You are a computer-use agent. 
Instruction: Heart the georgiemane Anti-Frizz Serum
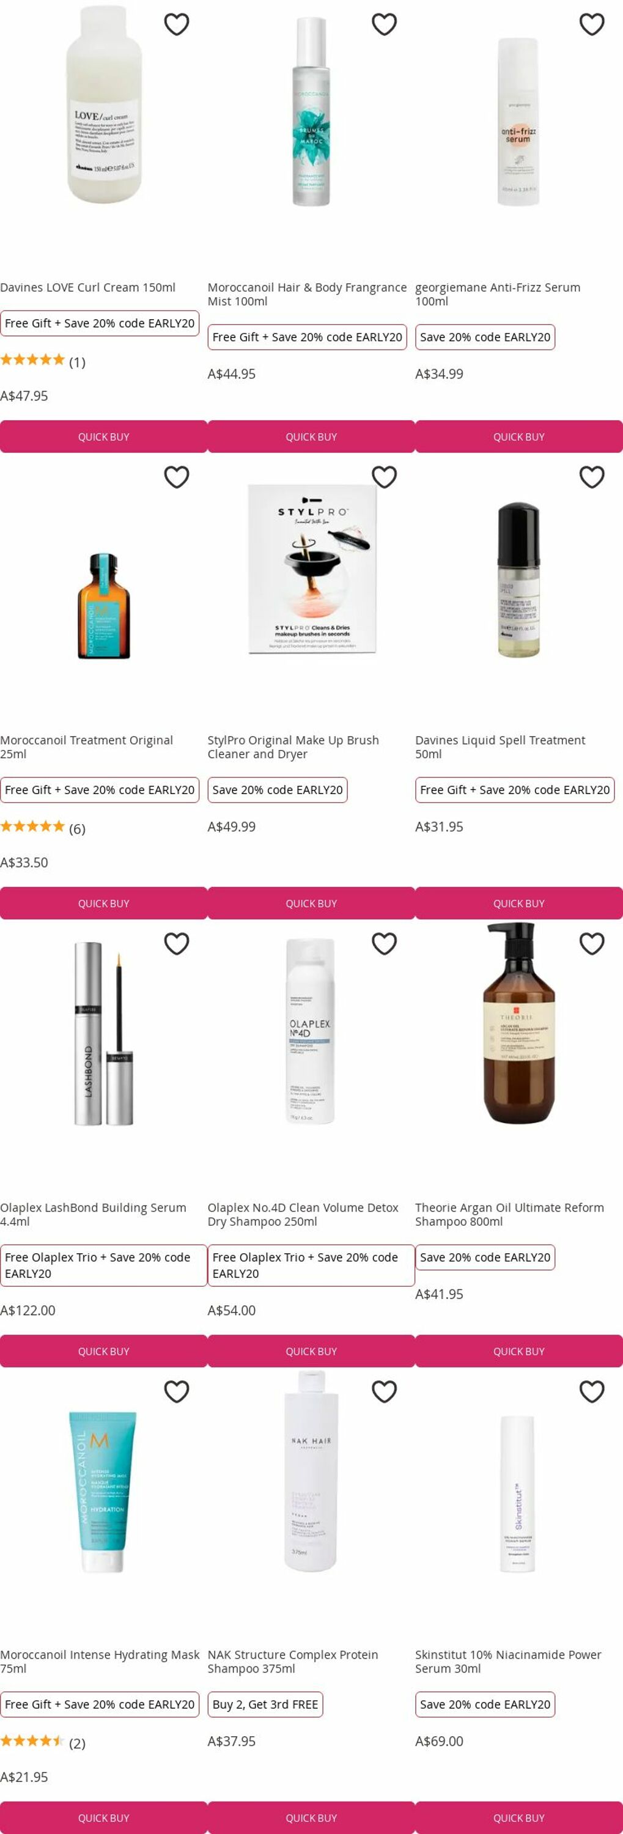pyautogui.click(x=592, y=24)
